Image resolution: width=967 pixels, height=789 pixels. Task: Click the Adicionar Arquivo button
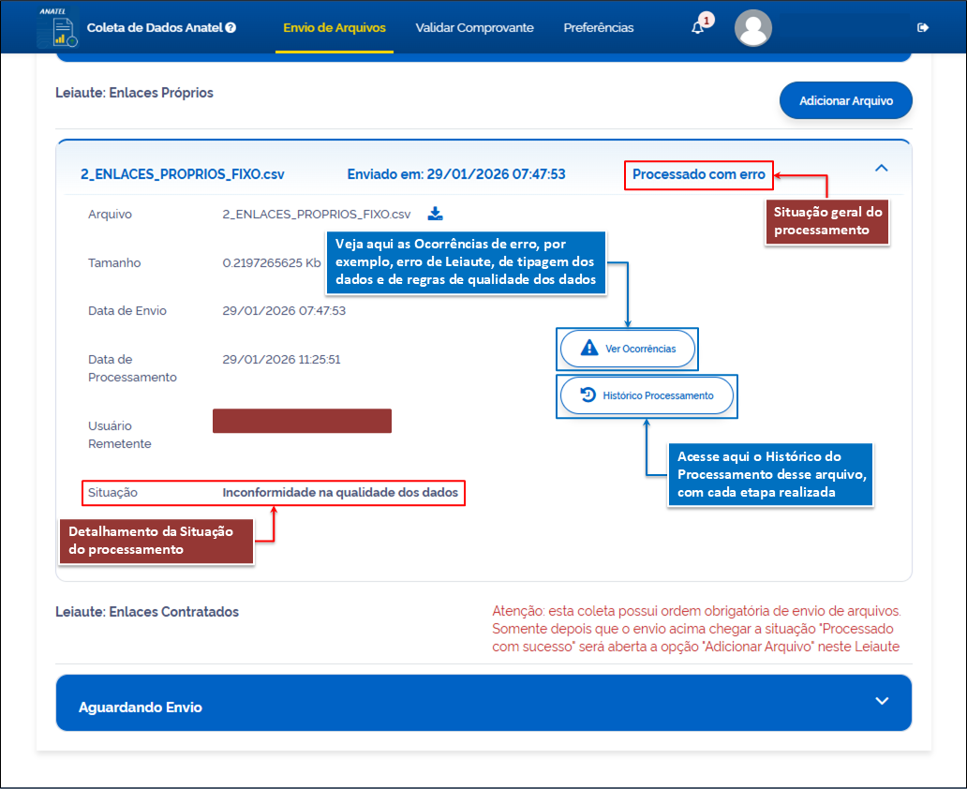(845, 100)
